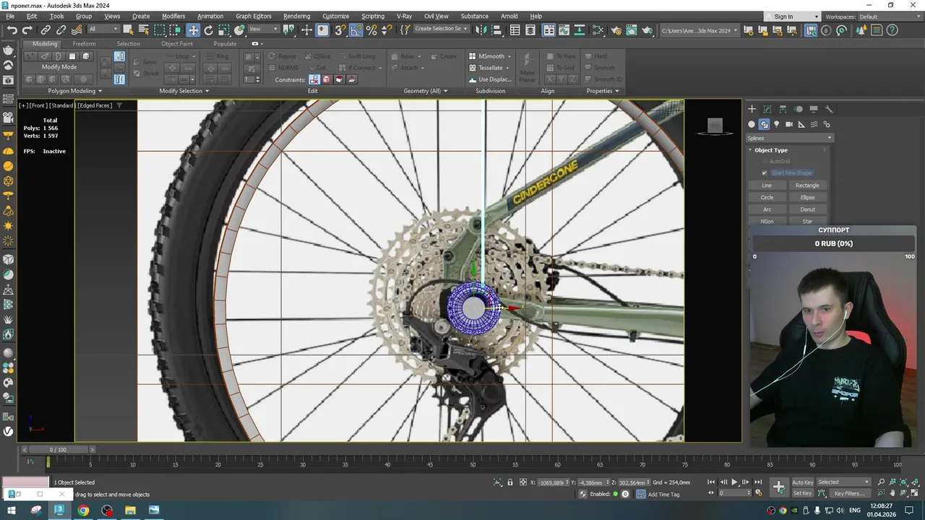Toggle the Angle Snap button
This screenshot has height=520, width=925.
pyautogui.click(x=356, y=30)
